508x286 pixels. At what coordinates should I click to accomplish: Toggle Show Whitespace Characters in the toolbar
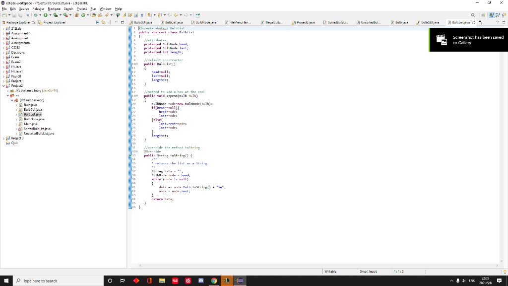pyautogui.click(x=141, y=15)
